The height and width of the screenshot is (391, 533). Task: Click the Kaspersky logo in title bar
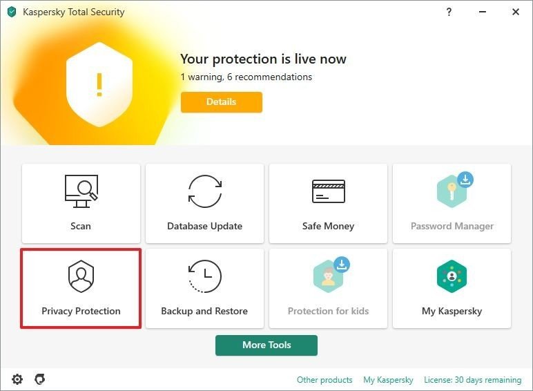click(12, 12)
